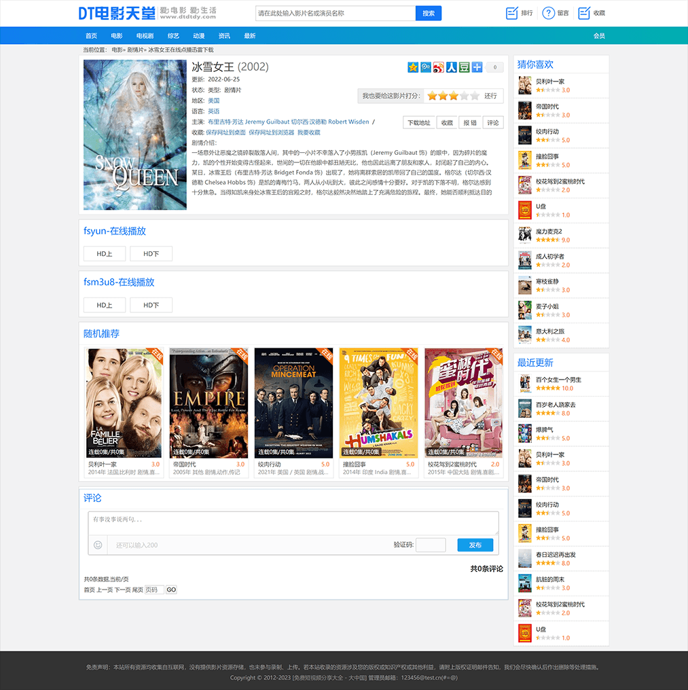Click the 搜索 search button
This screenshot has width=688, height=690.
(429, 13)
